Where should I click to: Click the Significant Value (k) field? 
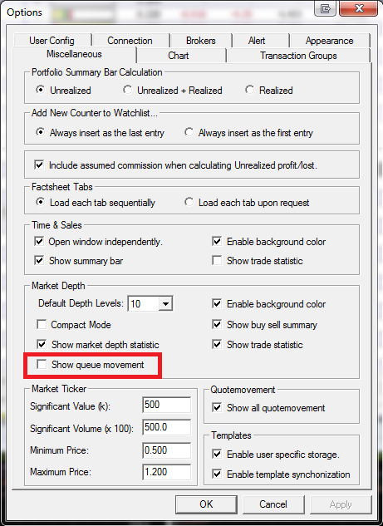tap(167, 405)
